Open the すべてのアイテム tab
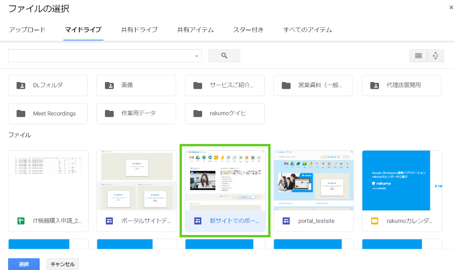 307,30
